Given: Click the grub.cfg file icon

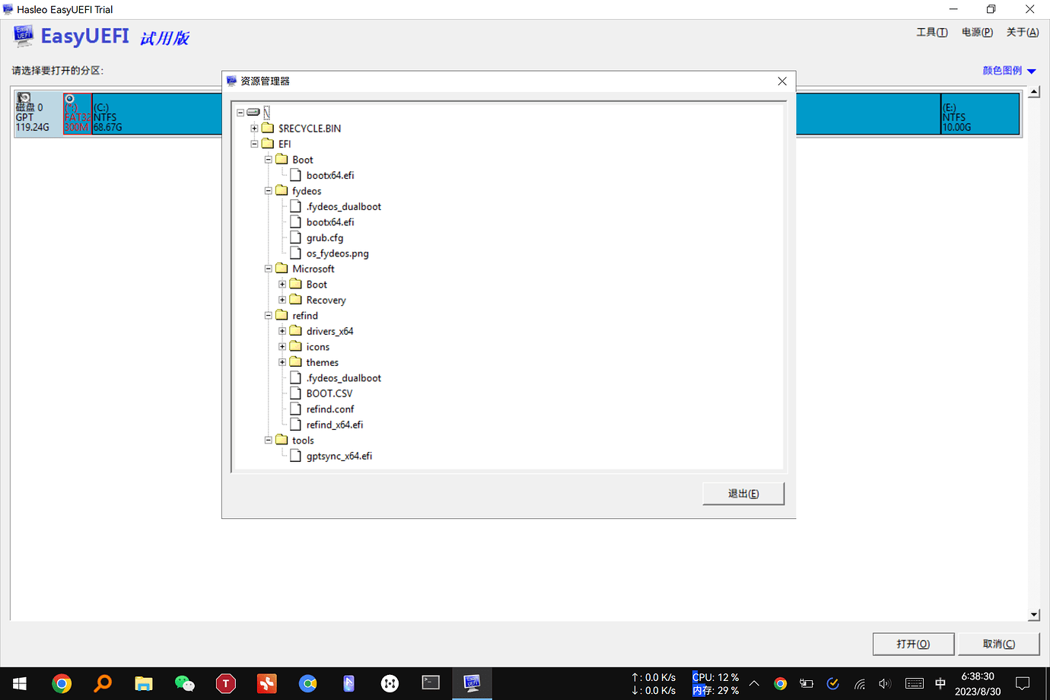Looking at the screenshot, I should pyautogui.click(x=296, y=237).
